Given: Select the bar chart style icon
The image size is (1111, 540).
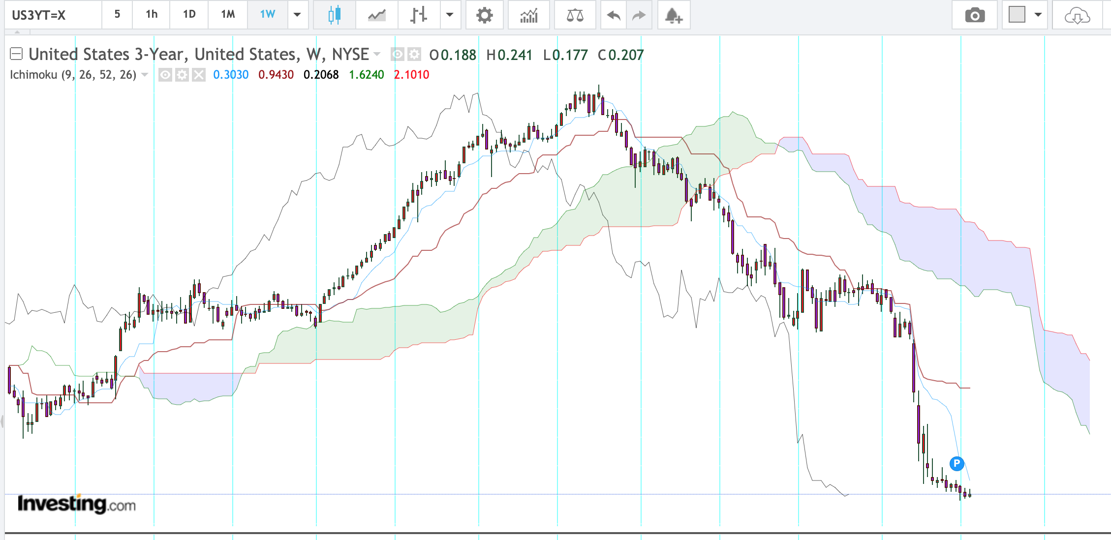Looking at the screenshot, I should coord(419,15).
